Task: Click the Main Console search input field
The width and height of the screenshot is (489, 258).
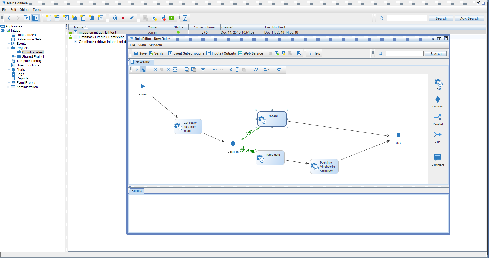Action: point(407,18)
